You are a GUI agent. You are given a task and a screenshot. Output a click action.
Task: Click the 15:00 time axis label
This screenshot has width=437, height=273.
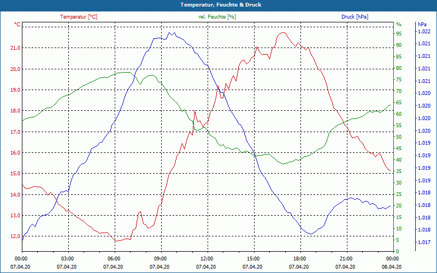coord(252,258)
